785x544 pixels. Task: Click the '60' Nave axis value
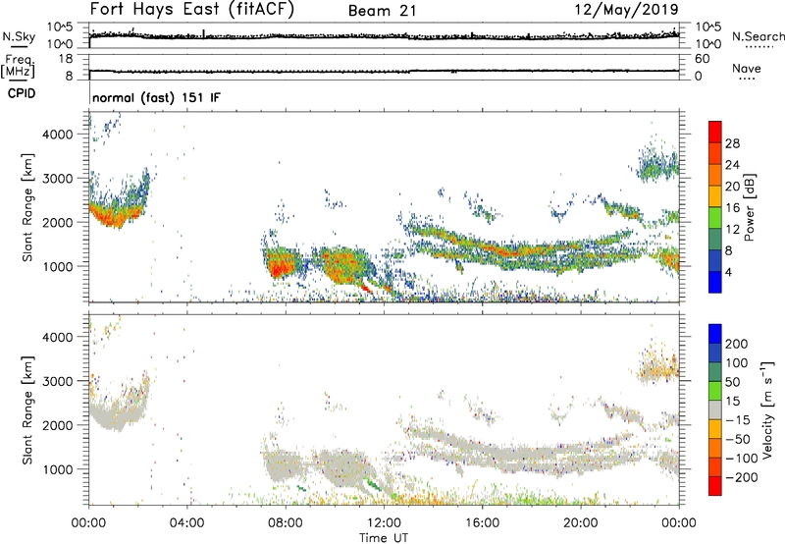point(702,59)
